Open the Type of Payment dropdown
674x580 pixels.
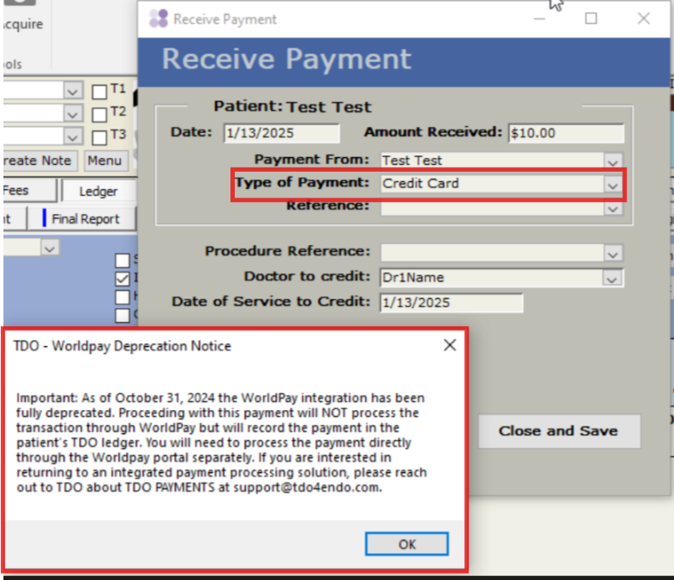(612, 184)
